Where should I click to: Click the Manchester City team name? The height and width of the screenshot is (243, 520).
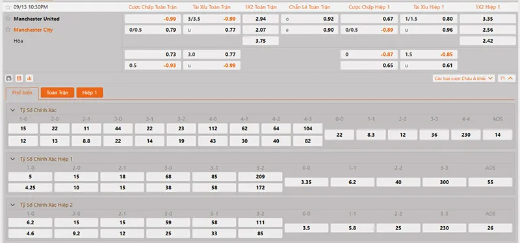[33, 30]
